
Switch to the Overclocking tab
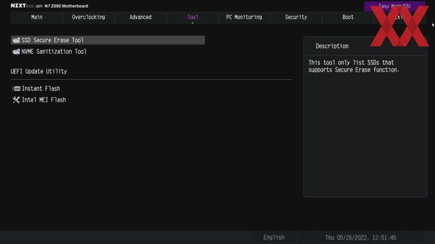pos(88,17)
